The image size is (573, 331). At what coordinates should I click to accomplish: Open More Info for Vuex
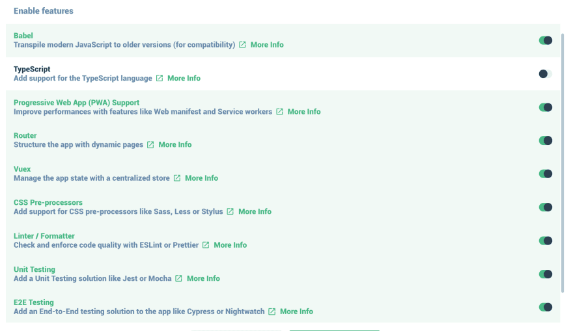[201, 178]
